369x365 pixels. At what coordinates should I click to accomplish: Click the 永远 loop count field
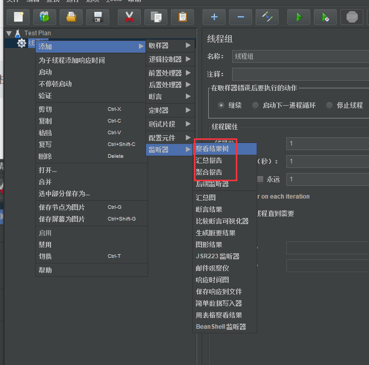click(x=328, y=179)
